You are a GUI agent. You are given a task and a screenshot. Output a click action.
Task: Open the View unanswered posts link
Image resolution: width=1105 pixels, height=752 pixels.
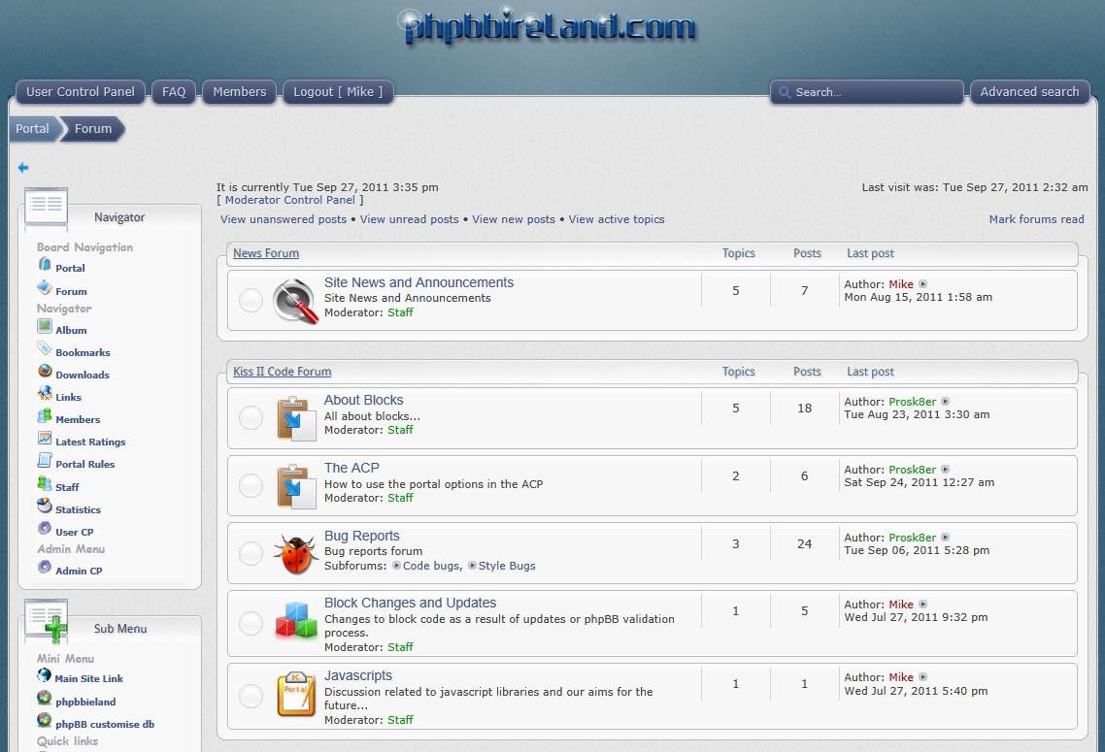(x=283, y=219)
